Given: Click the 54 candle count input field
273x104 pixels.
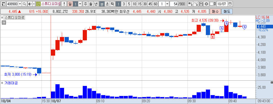Looking at the screenshot, I should tap(174, 4).
